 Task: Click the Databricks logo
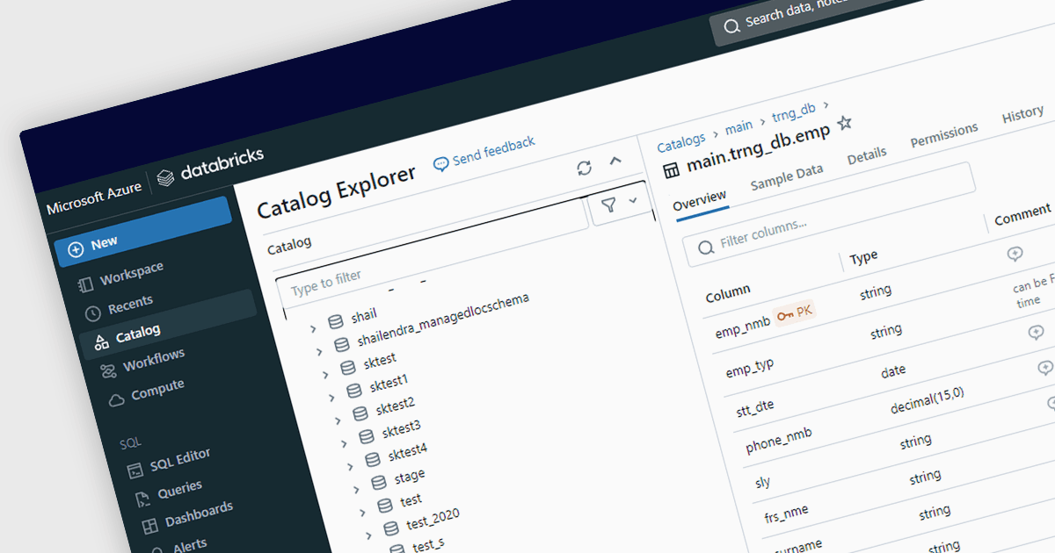pyautogui.click(x=209, y=167)
